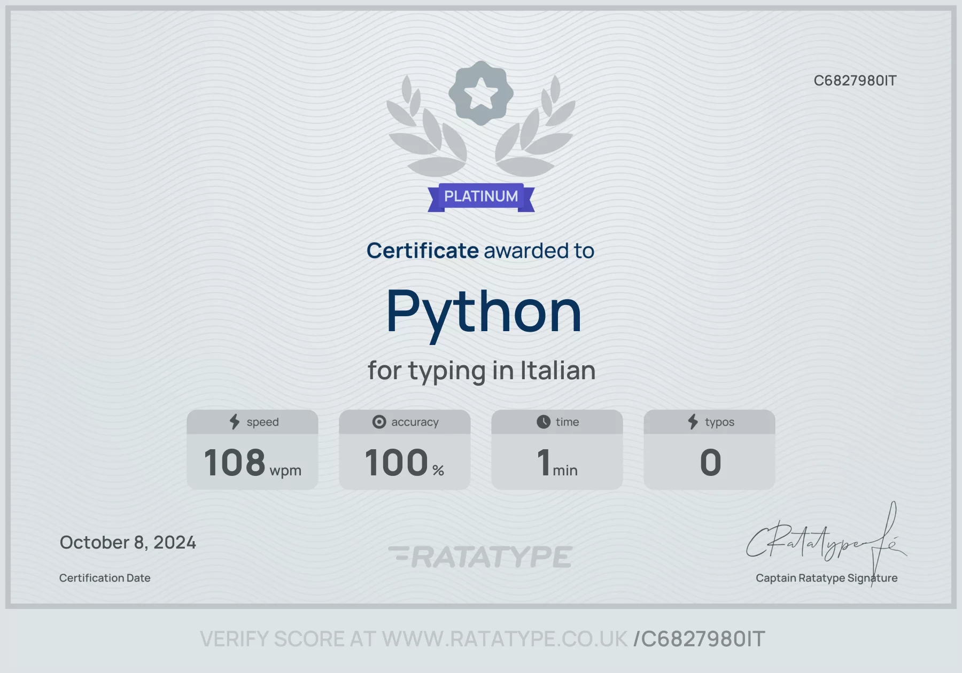This screenshot has height=673, width=962.
Task: Click the star medal badge icon
Action: coord(480,93)
